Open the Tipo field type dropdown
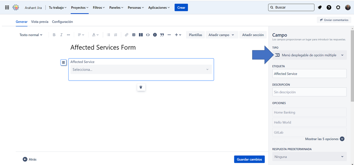The width and height of the screenshot is (354, 165). [x=309, y=55]
